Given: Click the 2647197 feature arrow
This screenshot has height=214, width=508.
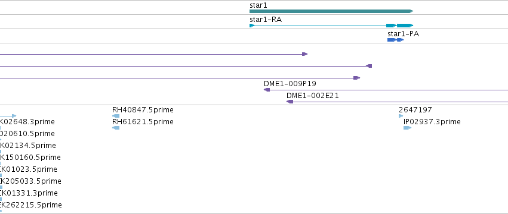Looking at the screenshot, I should click(x=401, y=116).
